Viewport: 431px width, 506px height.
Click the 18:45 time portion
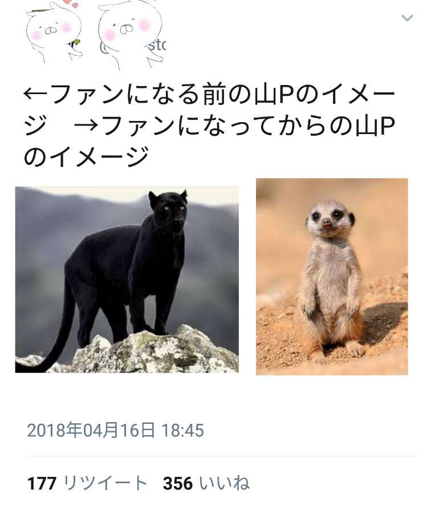click(182, 431)
